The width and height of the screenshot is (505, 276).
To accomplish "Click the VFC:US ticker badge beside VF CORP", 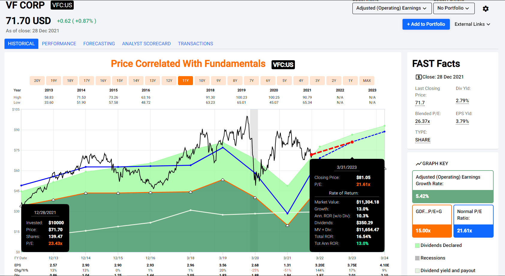I will 62,5.
